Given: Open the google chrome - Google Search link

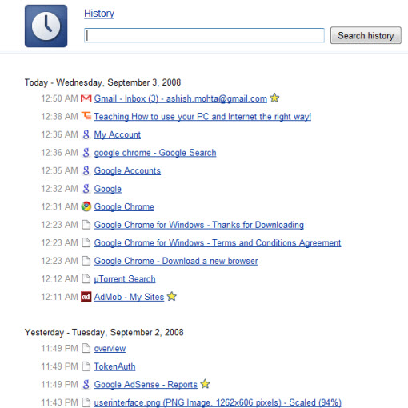Looking at the screenshot, I should click(x=155, y=153).
